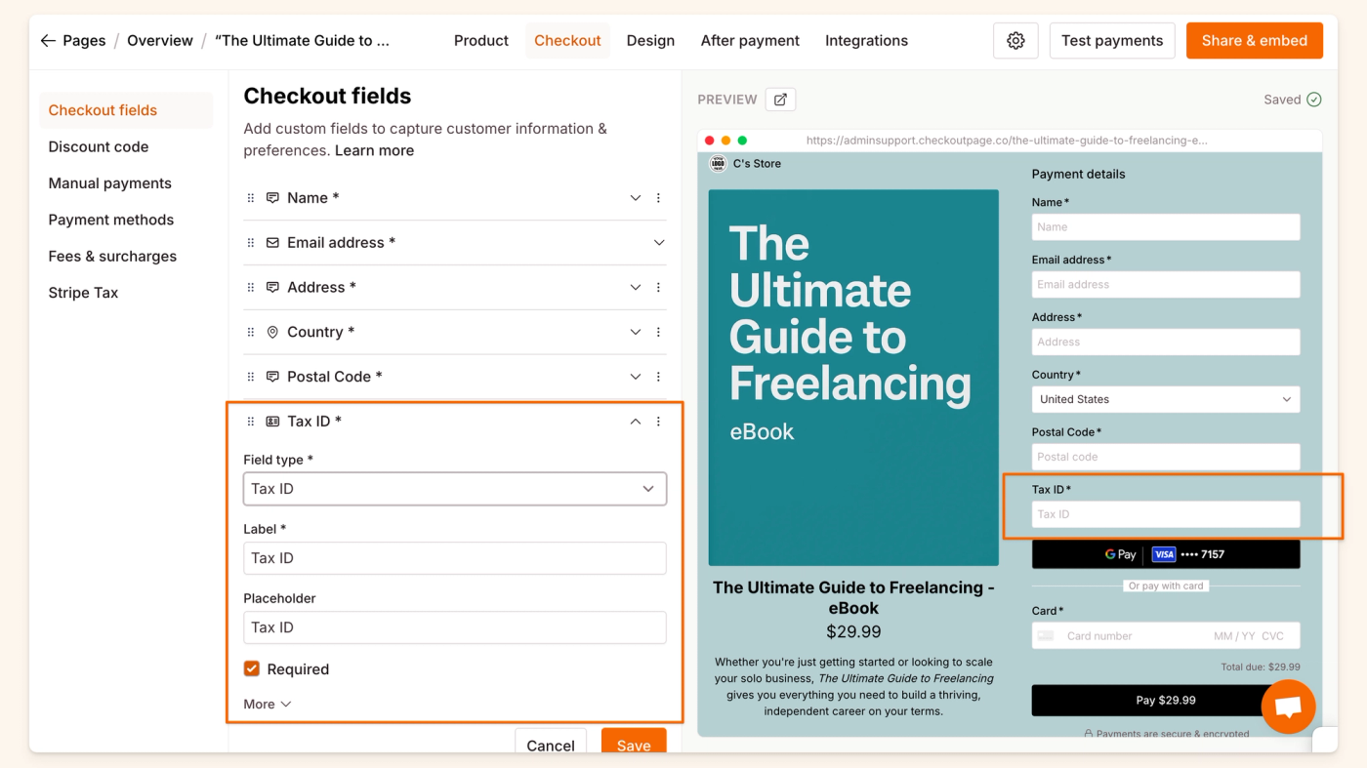Collapse the Tax ID field chevron
Screen dimensions: 1367x768
636,422
